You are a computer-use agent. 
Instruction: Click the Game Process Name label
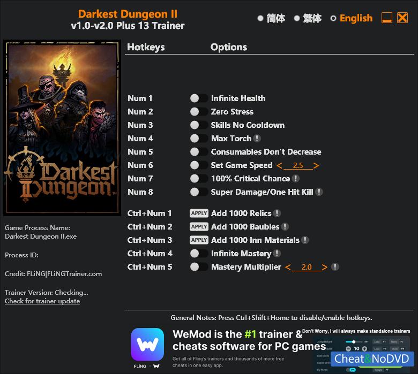(38, 227)
